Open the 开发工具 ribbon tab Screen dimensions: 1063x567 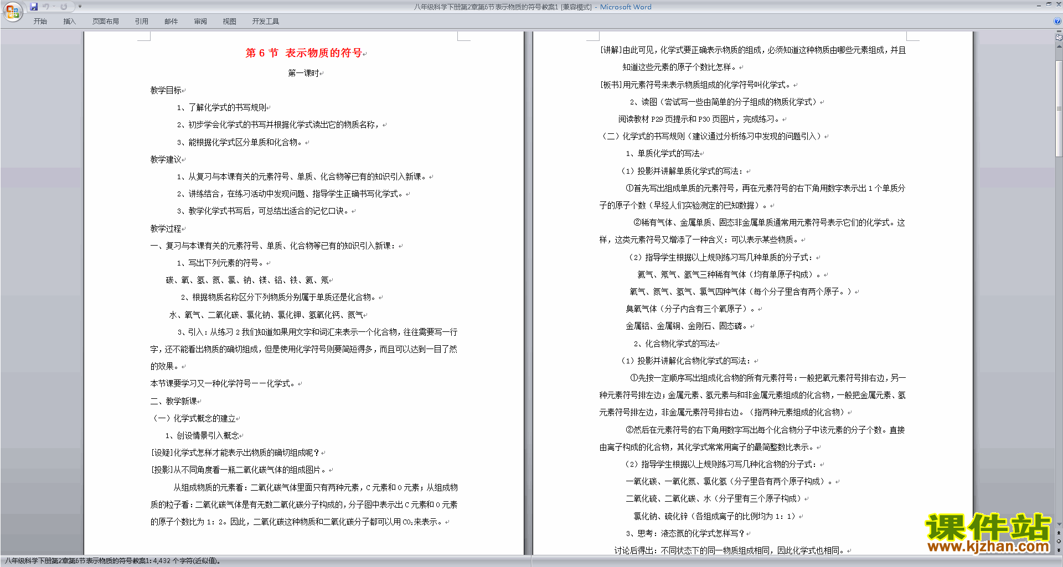pyautogui.click(x=266, y=22)
